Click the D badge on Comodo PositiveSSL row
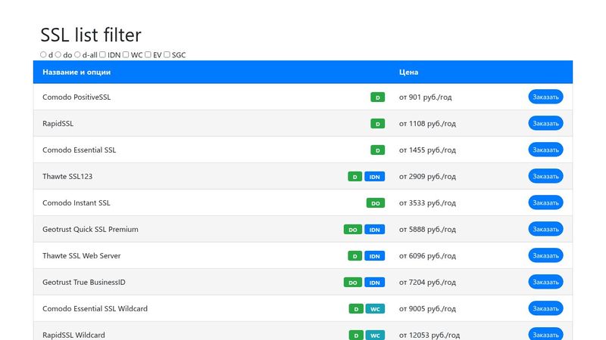Image resolution: width=606 pixels, height=340 pixels. coord(377,97)
